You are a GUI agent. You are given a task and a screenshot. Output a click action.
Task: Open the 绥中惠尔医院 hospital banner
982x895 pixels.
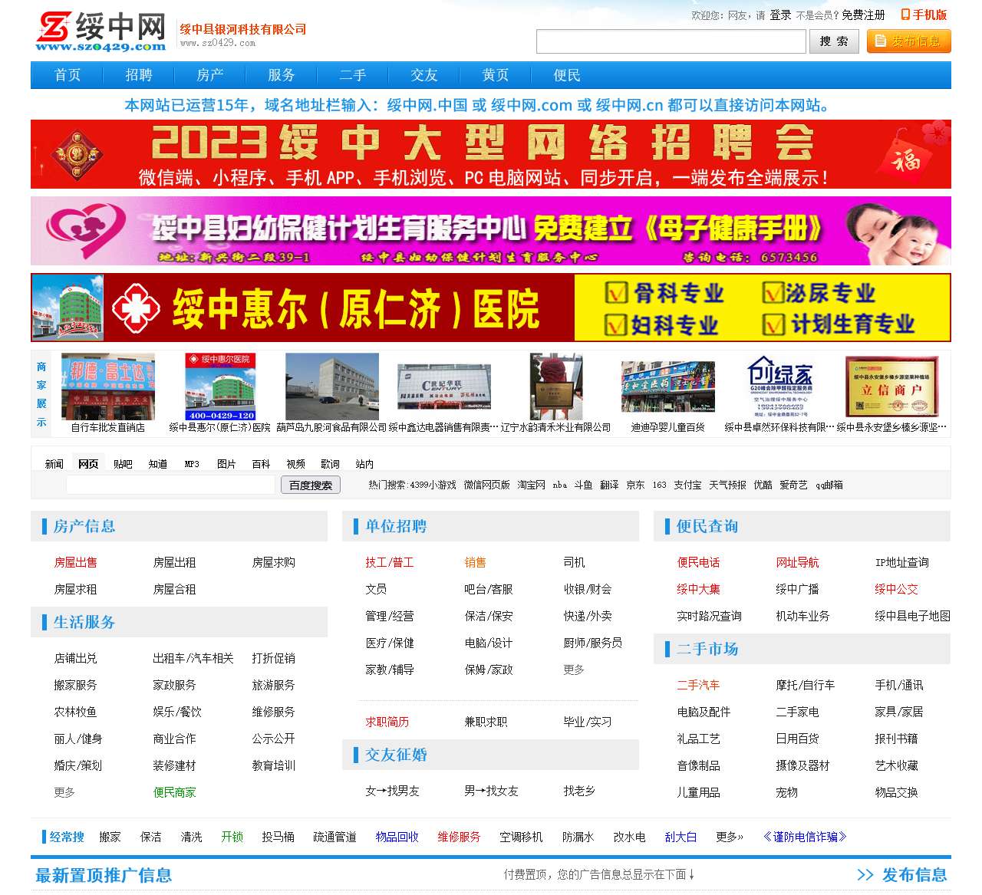tap(491, 308)
